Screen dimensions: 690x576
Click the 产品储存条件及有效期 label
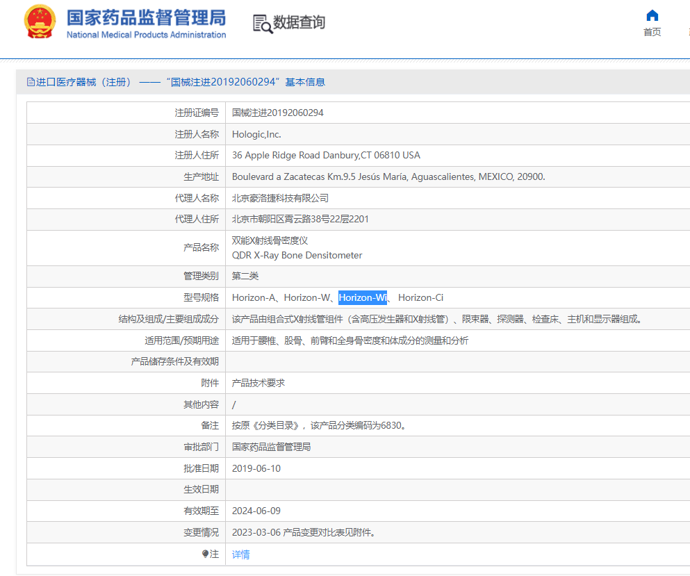[174, 362]
